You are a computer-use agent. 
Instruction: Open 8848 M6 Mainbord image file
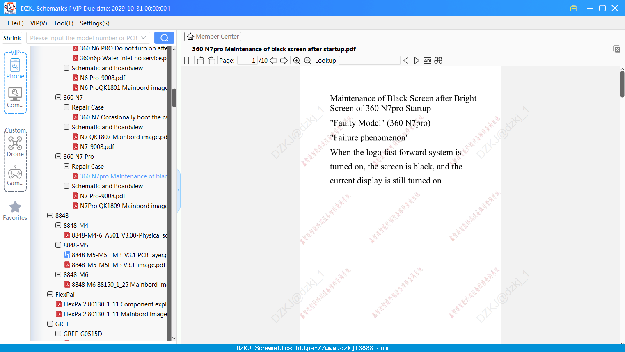click(115, 284)
